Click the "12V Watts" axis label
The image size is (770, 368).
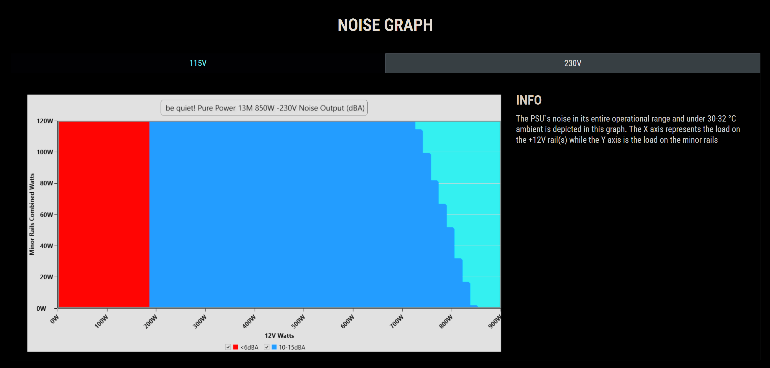point(279,336)
